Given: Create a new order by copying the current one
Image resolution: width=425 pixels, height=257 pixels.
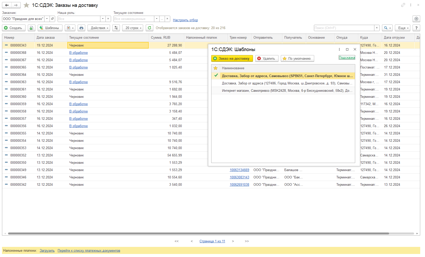Looking at the screenshot, I should click(31, 28).
